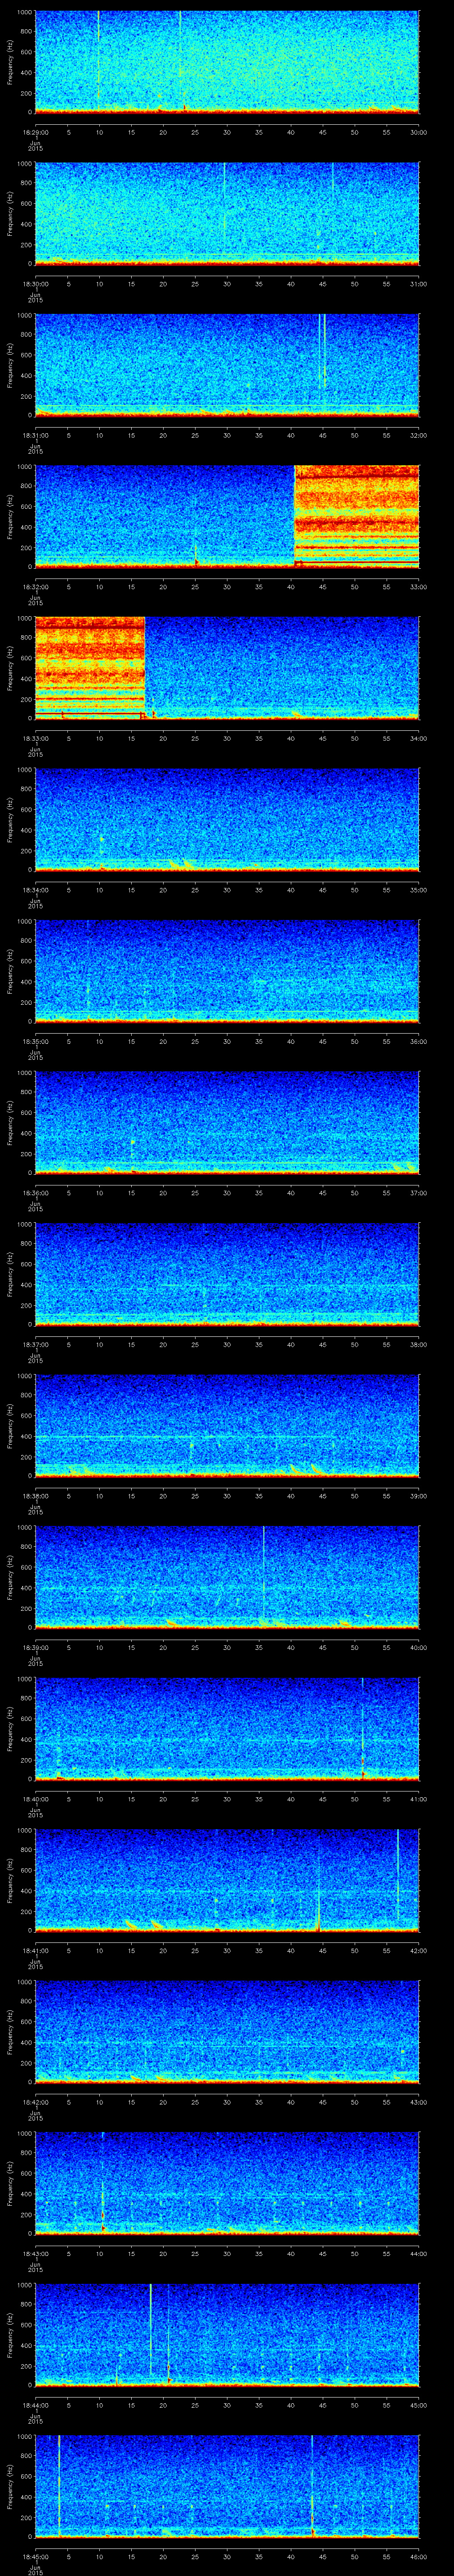
Task: Select the spectrogram panel starting at 18:42:00
Action: coord(227,2032)
